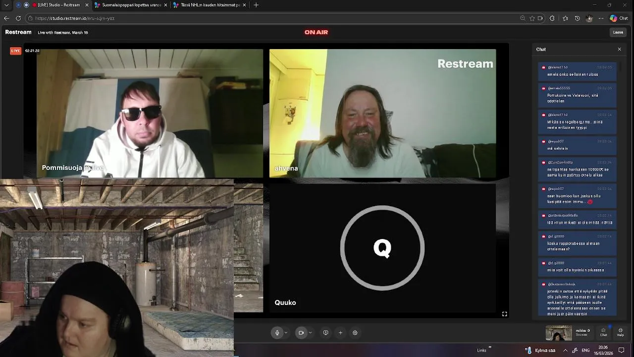Viewport: 634px width, 357px height.
Task: Click the 'Live with Restream, March 16' title
Action: (63, 33)
